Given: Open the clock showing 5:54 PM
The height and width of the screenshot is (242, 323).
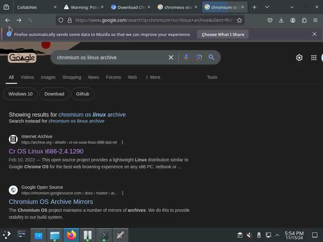Looking at the screenshot, I should pyautogui.click(x=294, y=235).
